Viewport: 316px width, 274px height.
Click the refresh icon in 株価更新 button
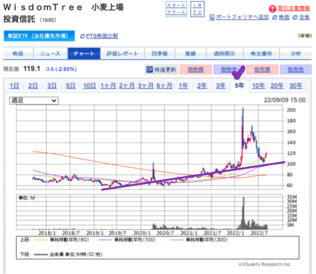pyautogui.click(x=150, y=70)
